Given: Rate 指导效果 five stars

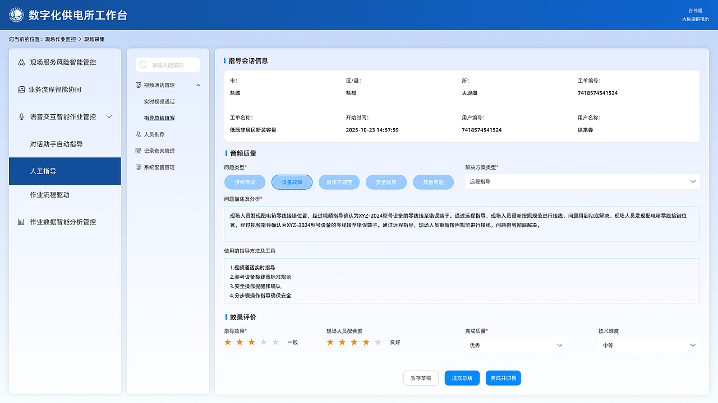Looking at the screenshot, I should point(275,341).
